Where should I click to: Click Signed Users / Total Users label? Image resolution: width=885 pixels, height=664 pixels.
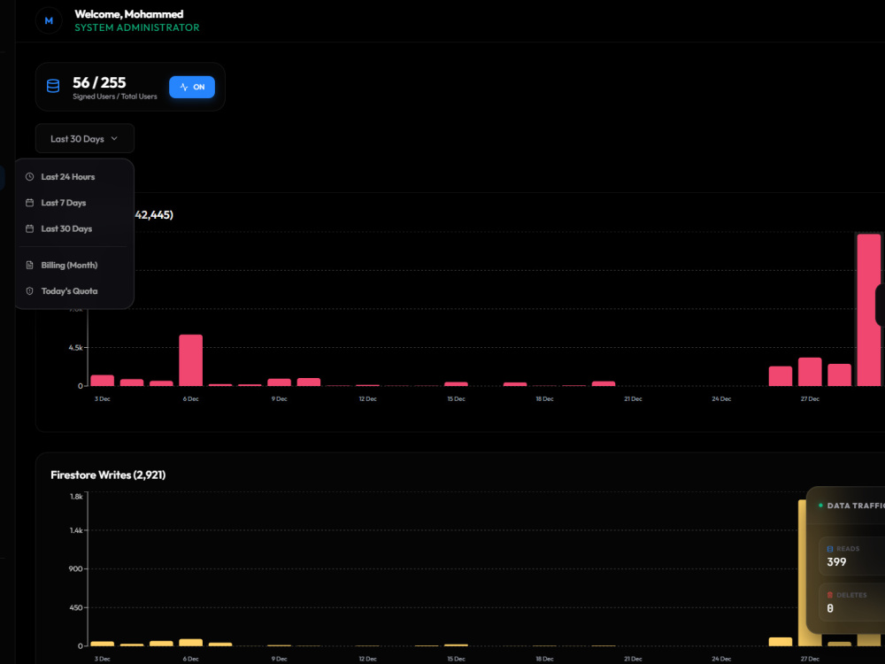click(x=114, y=97)
